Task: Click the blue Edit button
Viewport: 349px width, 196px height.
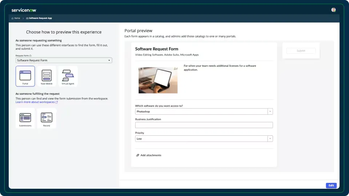Action: point(331,185)
